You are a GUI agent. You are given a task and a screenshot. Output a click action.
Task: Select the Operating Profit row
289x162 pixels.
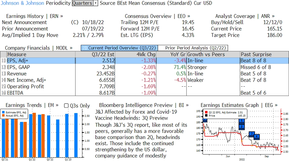click(x=144, y=86)
